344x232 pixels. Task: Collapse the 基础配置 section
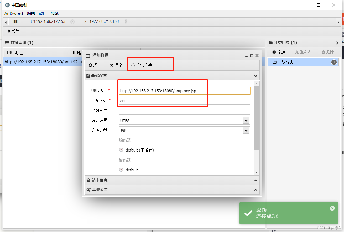coord(256,76)
